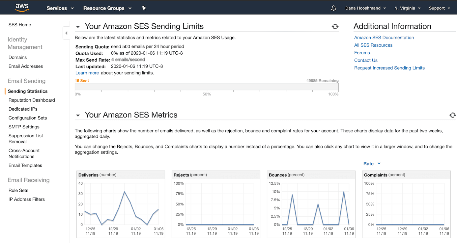Open the Services dropdown menu

pos(60,8)
